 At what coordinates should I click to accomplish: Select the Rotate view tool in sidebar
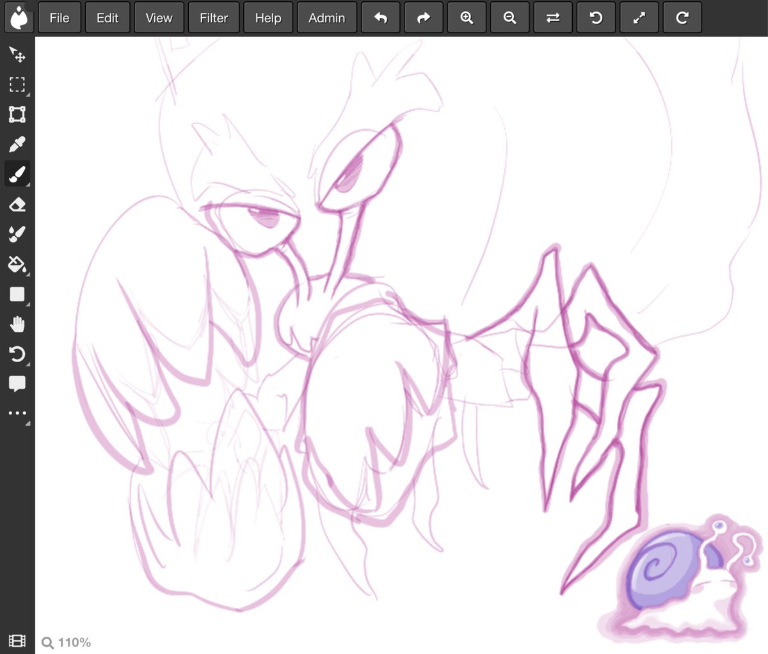[17, 354]
